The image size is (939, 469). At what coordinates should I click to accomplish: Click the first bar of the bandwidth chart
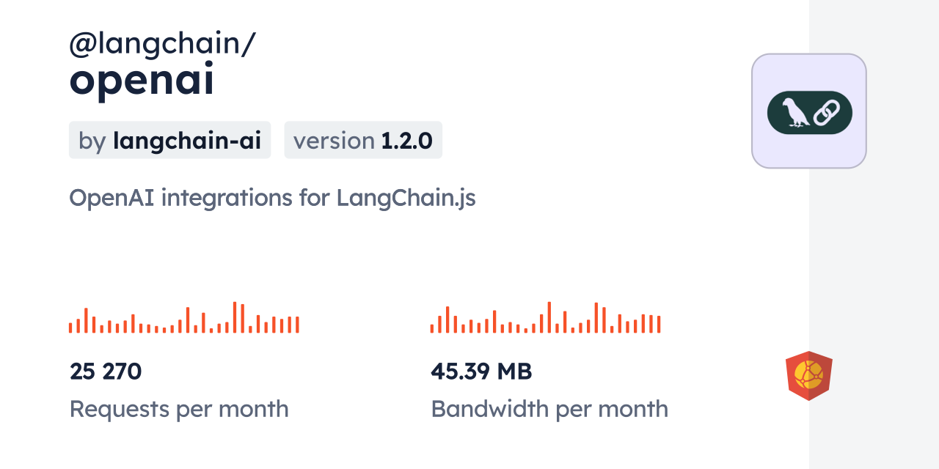tap(432, 327)
